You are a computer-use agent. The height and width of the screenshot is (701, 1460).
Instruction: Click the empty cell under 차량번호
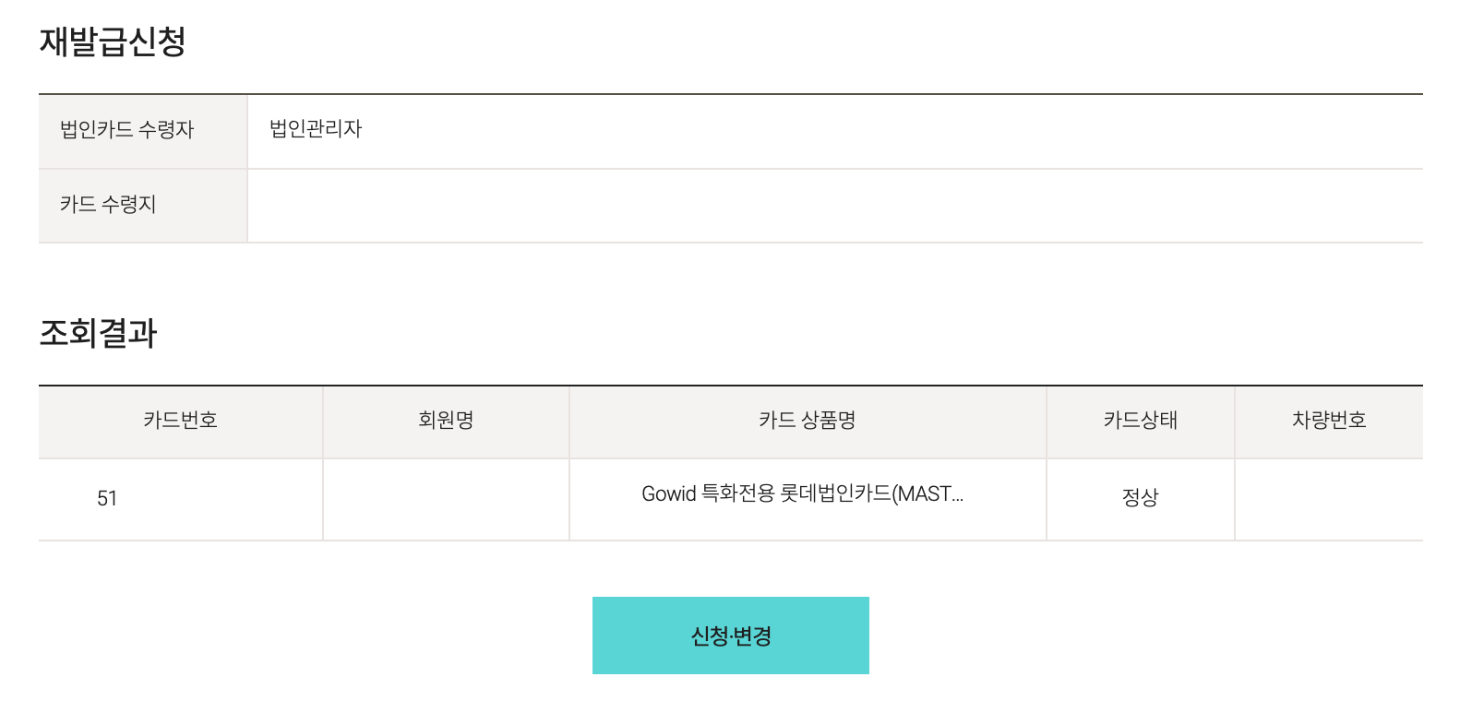[x=1328, y=499]
